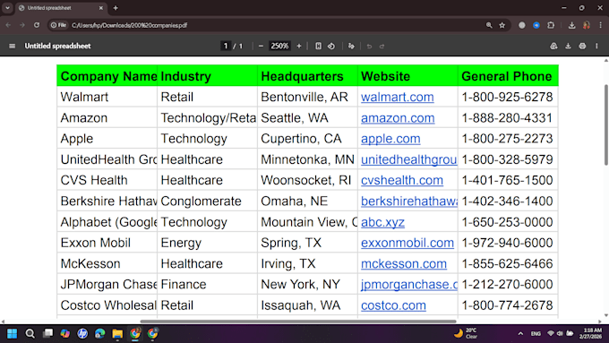This screenshot has width=609, height=343.
Task: Download the PDF from the viewer toolbar
Action: tap(568, 46)
